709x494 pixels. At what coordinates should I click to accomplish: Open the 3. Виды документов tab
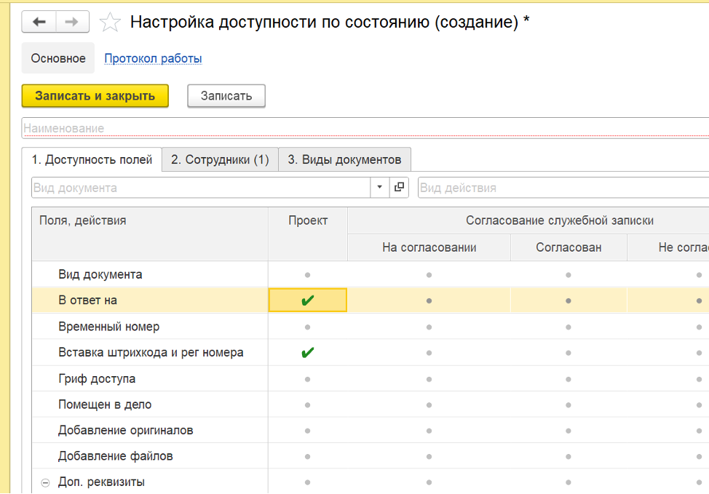tap(344, 160)
